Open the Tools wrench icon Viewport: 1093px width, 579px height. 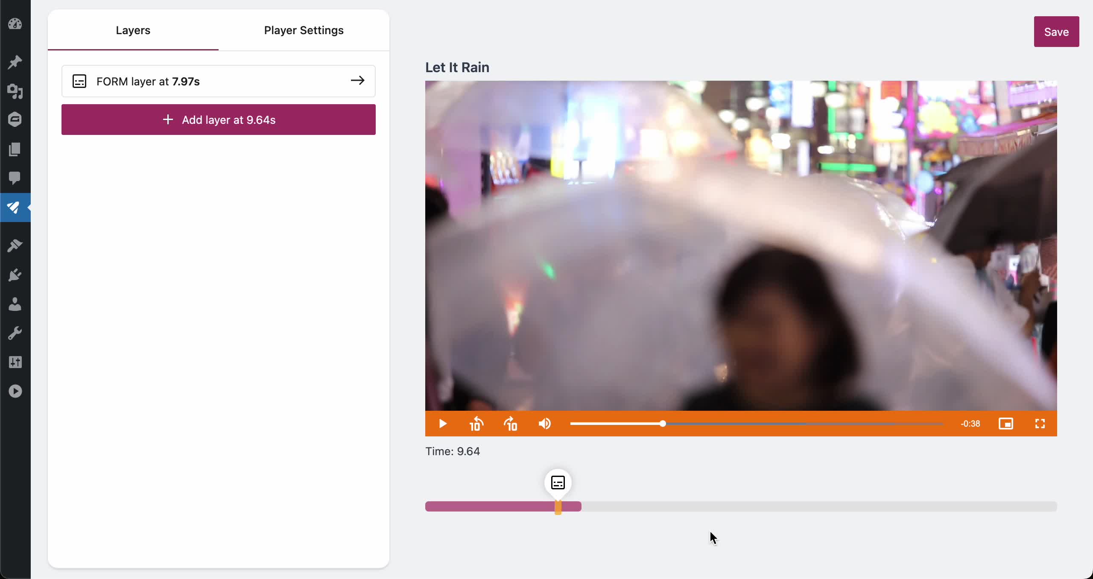[x=15, y=333]
